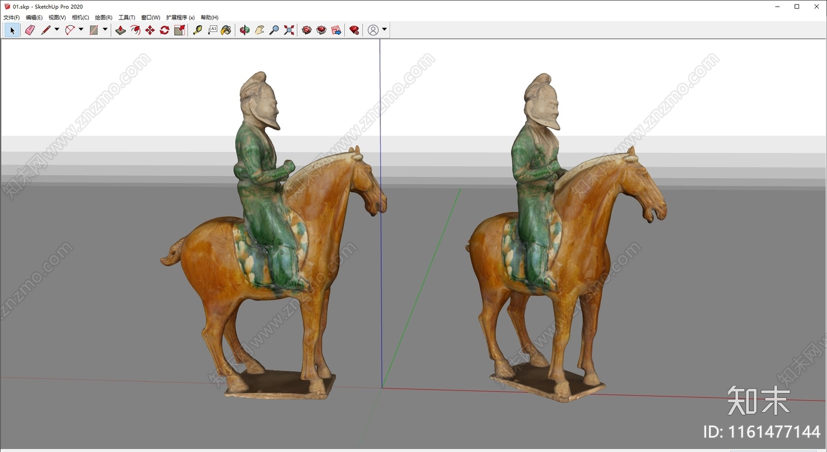Open the 相机(C) menu
The height and width of the screenshot is (452, 827).
tap(80, 18)
